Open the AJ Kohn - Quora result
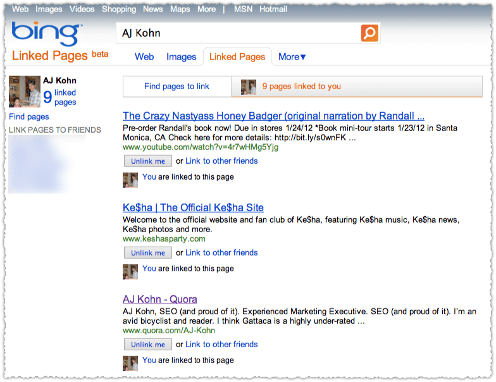Screen dimensions: 496x382 tap(159, 300)
